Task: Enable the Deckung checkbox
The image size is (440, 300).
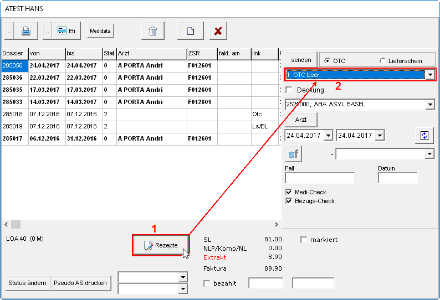Action: click(x=289, y=90)
